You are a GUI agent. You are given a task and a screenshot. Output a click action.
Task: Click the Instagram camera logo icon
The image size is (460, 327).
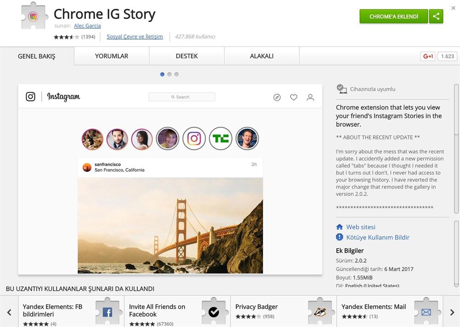30,96
